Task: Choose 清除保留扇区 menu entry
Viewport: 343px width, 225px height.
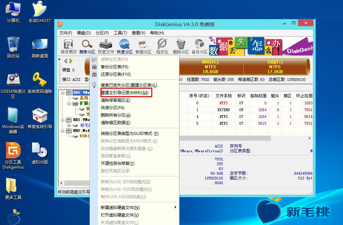Action: (x=135, y=100)
